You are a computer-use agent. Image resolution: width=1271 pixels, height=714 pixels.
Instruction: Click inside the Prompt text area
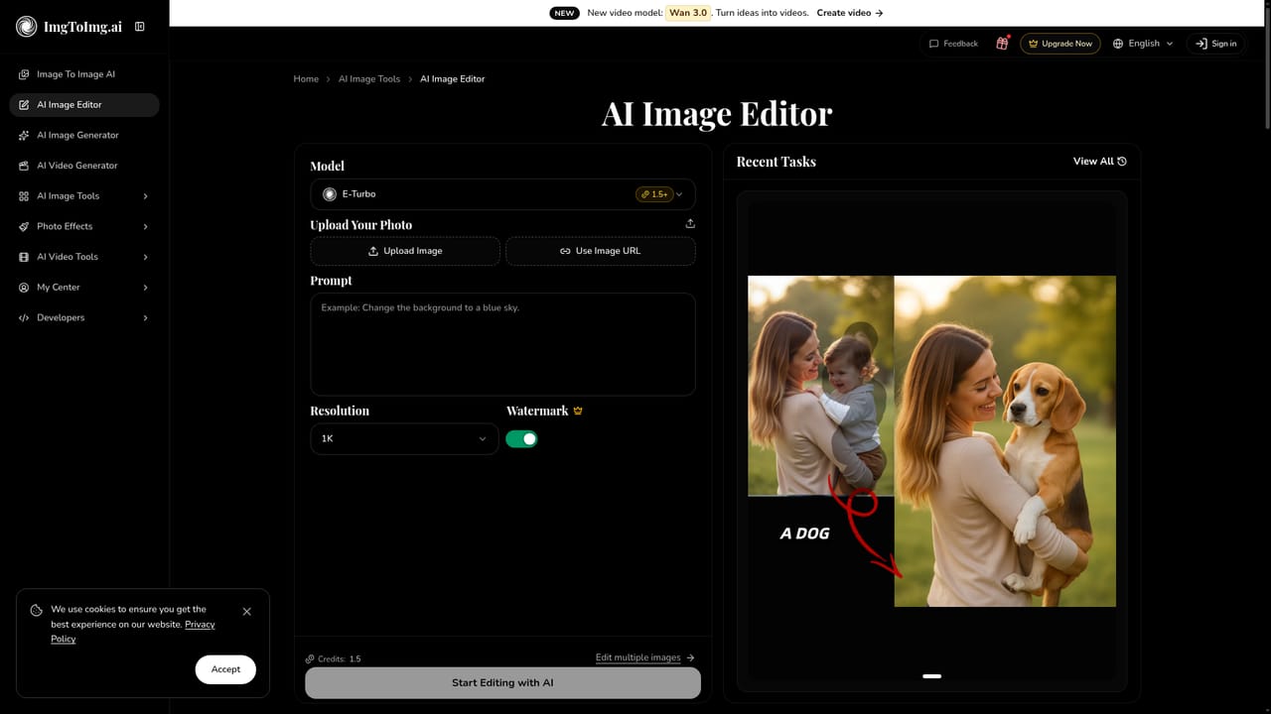502,344
